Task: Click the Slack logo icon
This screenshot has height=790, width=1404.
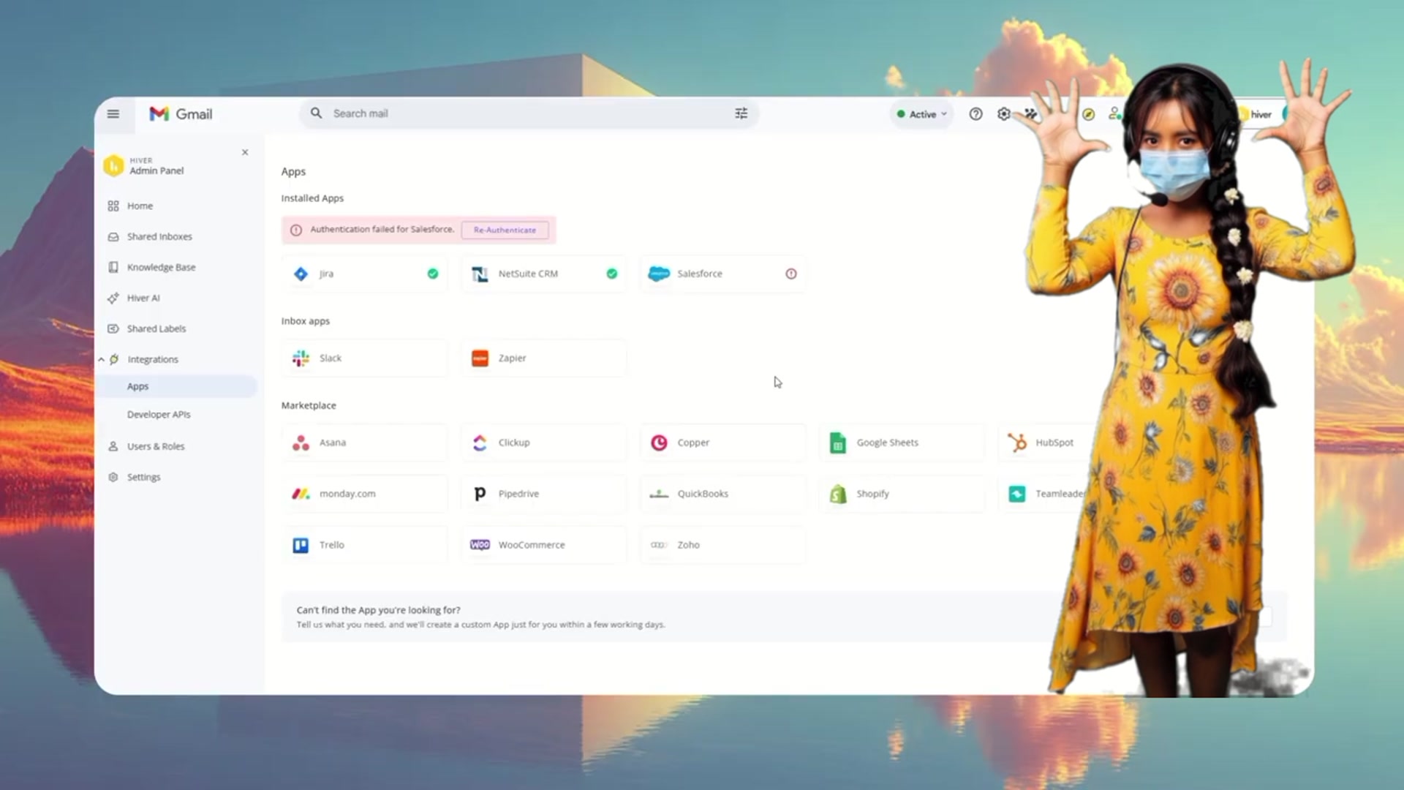Action: 301,358
